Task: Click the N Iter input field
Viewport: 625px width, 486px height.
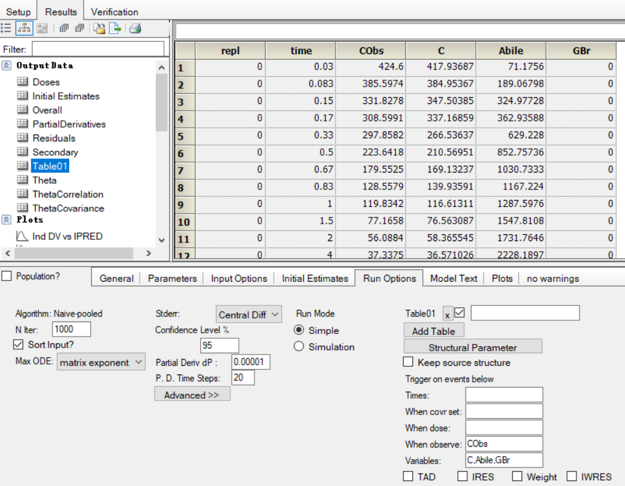Action: pyautogui.click(x=71, y=329)
